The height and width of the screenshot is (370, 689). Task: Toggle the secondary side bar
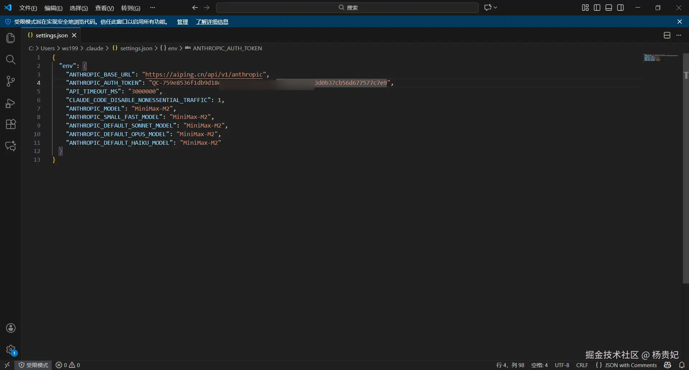coord(620,8)
